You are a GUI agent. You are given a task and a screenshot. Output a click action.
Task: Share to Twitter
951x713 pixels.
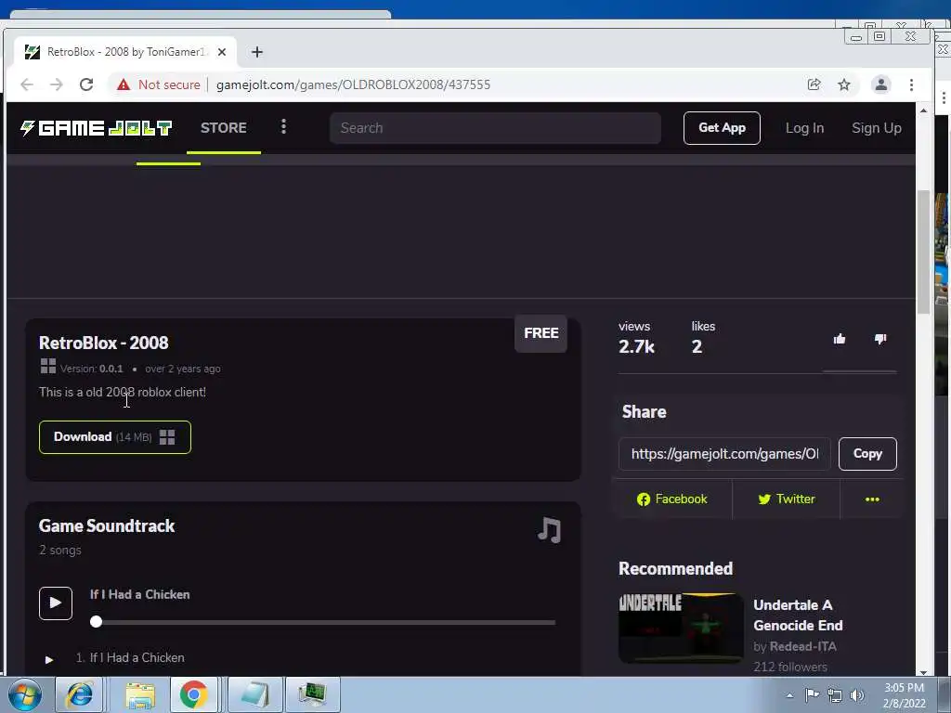point(786,499)
